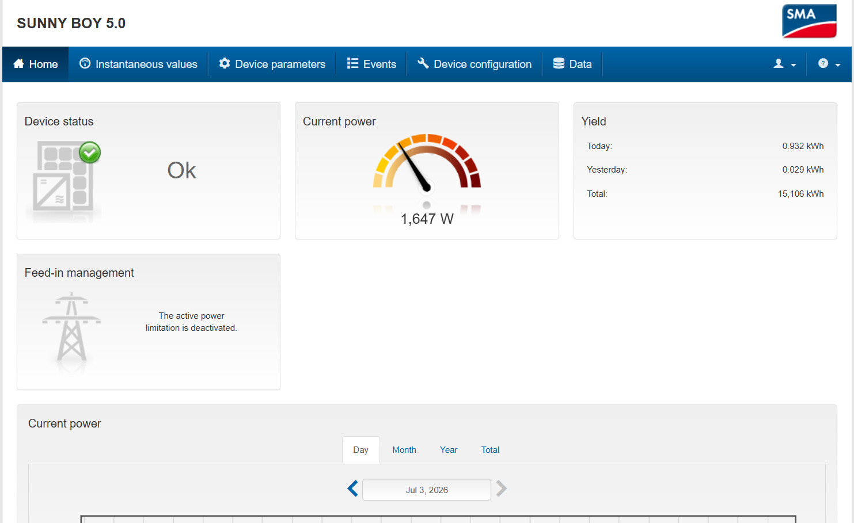Click the 1,647 W power reading

coord(427,219)
